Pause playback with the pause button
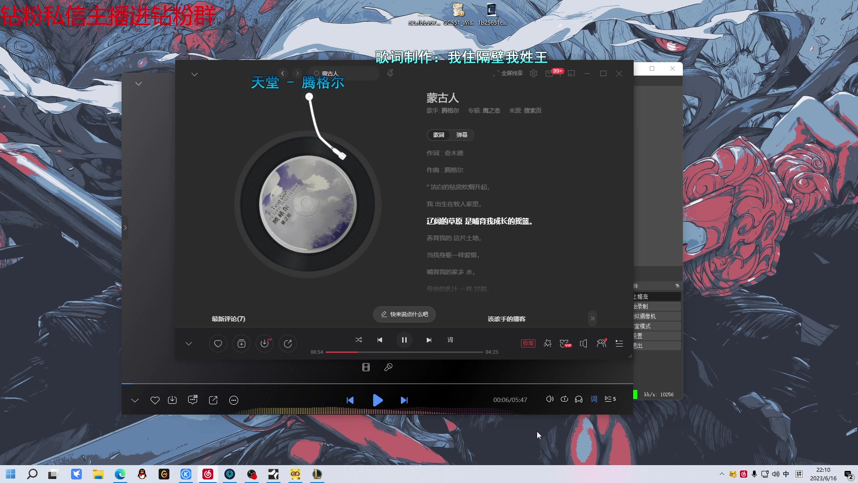Viewport: 858px width, 483px height. point(404,340)
